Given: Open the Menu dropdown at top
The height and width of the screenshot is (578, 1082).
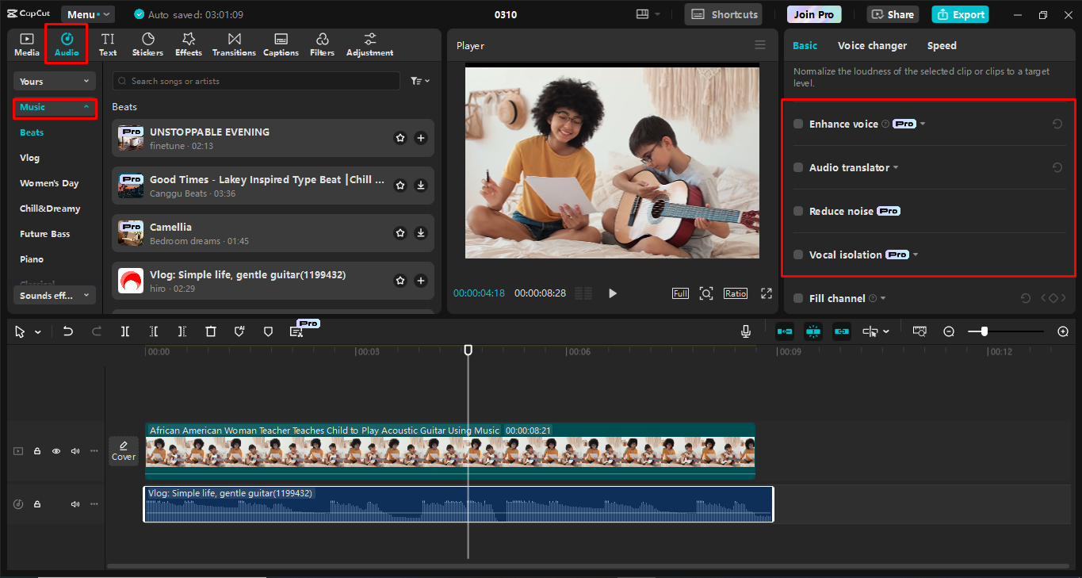Looking at the screenshot, I should [88, 14].
